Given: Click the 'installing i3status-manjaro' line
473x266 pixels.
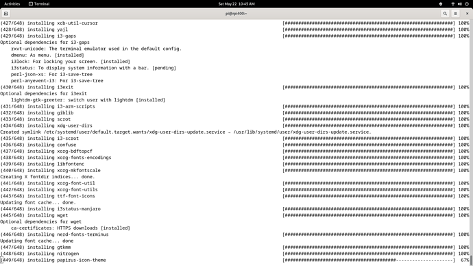Looking at the screenshot, I should (50, 208).
